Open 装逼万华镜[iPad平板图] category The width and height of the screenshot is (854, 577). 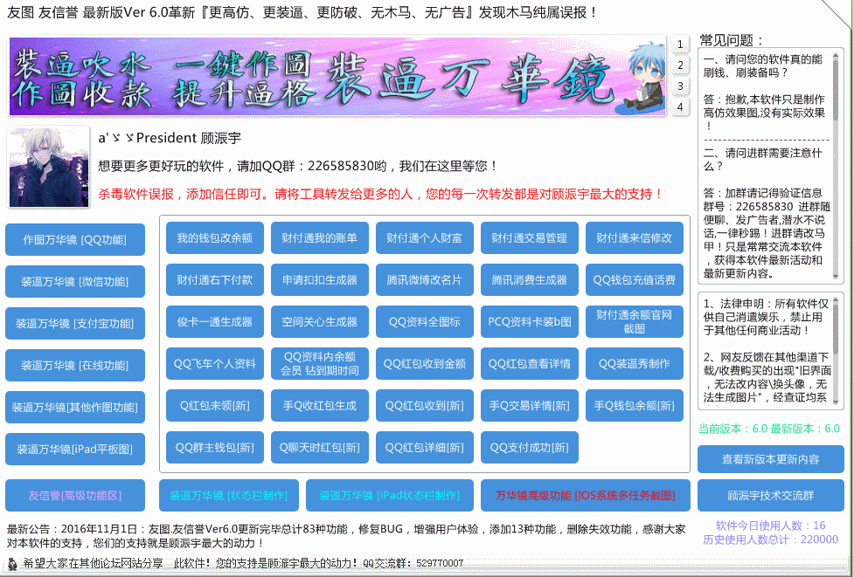[x=75, y=449]
